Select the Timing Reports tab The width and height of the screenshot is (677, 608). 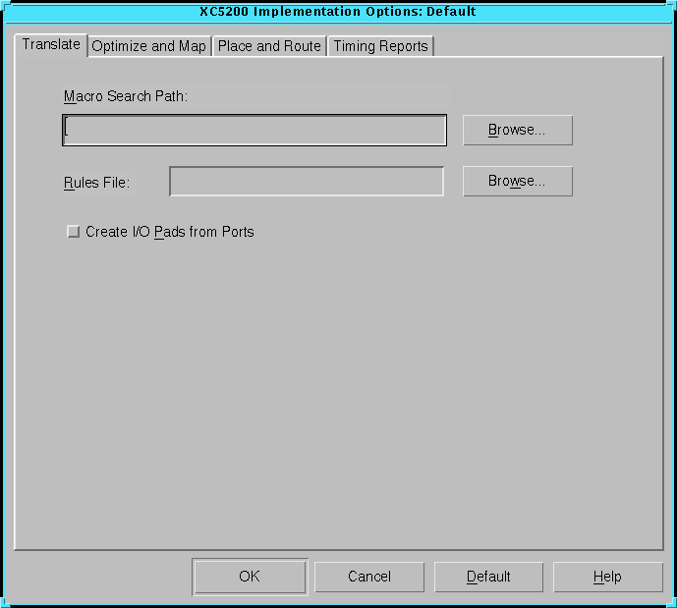(x=380, y=46)
